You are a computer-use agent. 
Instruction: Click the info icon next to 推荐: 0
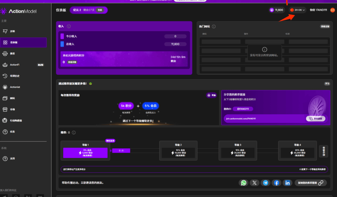click(74, 132)
